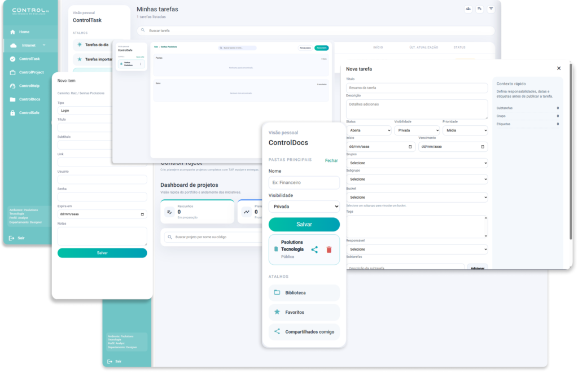Click the team members icon in Minhas tarefas
The height and width of the screenshot is (372, 578).
(468, 9)
